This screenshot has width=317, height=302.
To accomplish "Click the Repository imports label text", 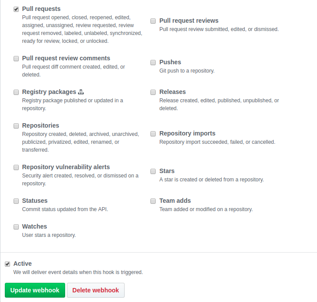I will pyautogui.click(x=187, y=133).
